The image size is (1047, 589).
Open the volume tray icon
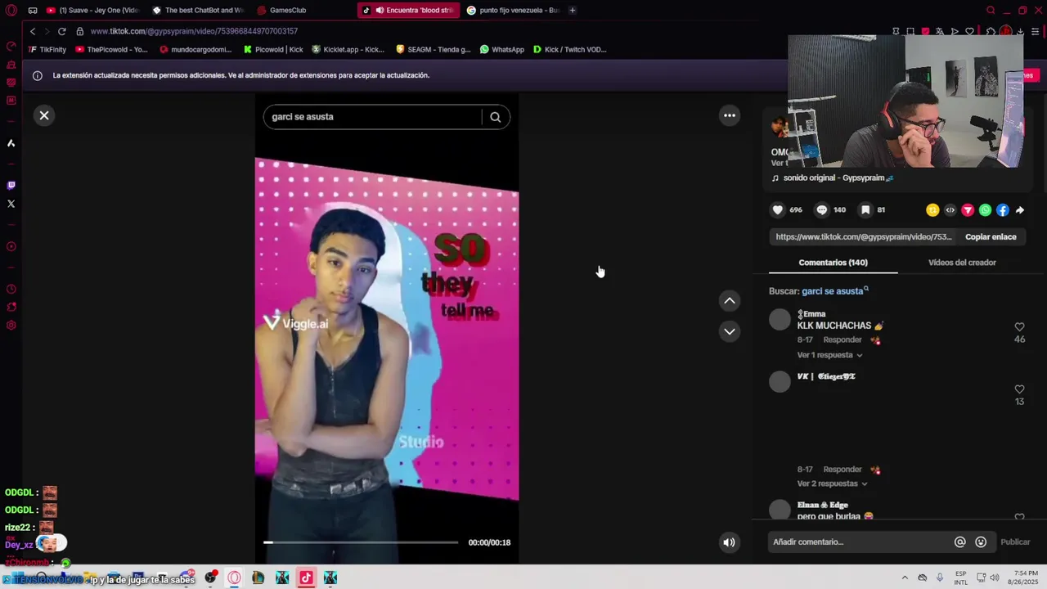(995, 578)
